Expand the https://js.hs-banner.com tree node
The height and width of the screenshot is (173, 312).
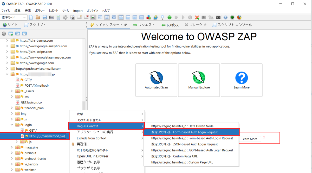tap(7, 41)
